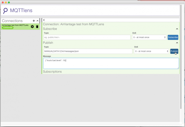The width and height of the screenshot is (185, 127).
Task: Click the Publish topic field with MANUALDATA1234
Action: (x=88, y=51)
